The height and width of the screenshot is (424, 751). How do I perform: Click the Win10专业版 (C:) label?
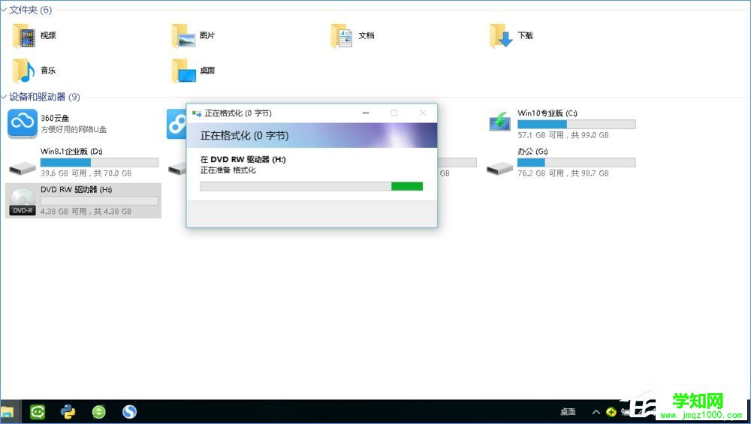click(x=547, y=113)
